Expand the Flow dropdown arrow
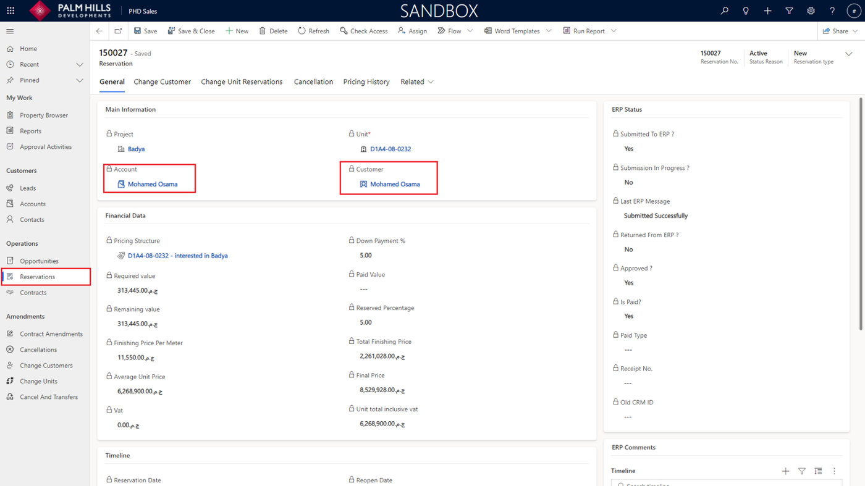 point(470,31)
